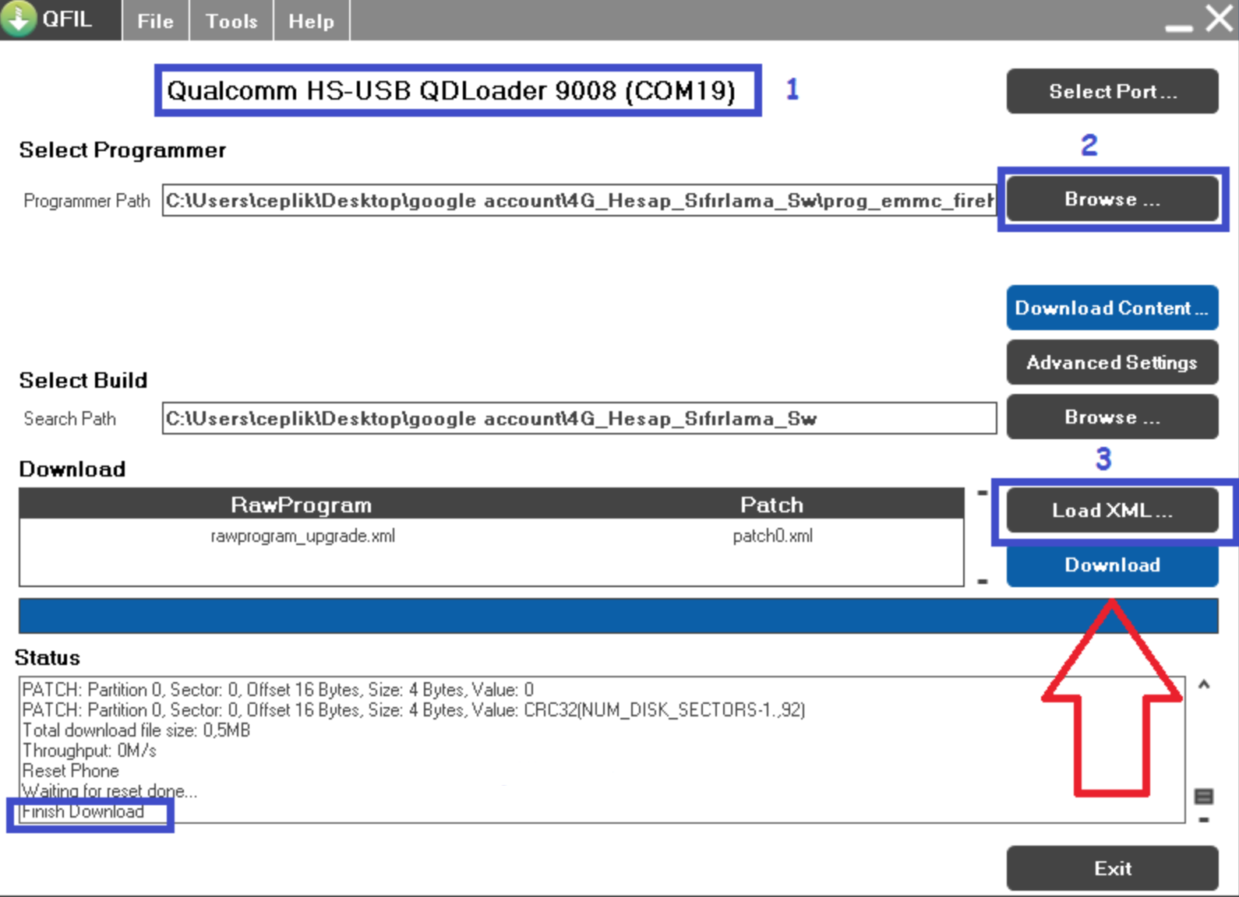1239x897 pixels.
Task: Click the QFIL green download logo icon
Action: click(19, 19)
